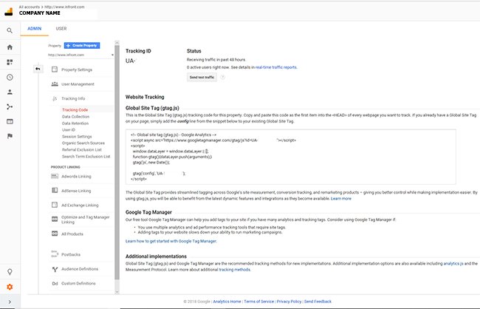Open Real-time clock icon in sidebar
Image resolution: width=480 pixels, height=309 pixels.
[x=10, y=77]
